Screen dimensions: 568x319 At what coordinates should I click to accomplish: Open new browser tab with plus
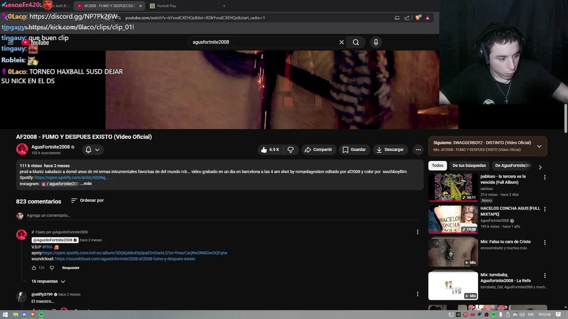[224, 6]
